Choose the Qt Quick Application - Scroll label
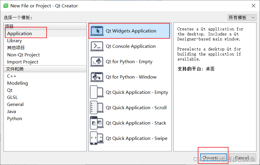 pyautogui.click(x=136, y=107)
